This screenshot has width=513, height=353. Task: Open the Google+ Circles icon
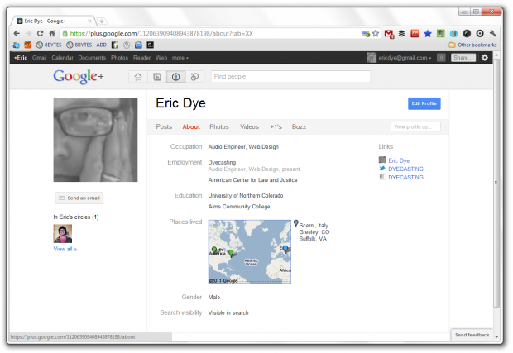tap(194, 77)
